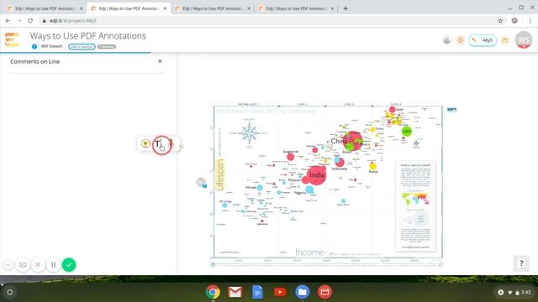Open the Files app from shelf
This screenshot has height=302, width=538.
(x=303, y=292)
